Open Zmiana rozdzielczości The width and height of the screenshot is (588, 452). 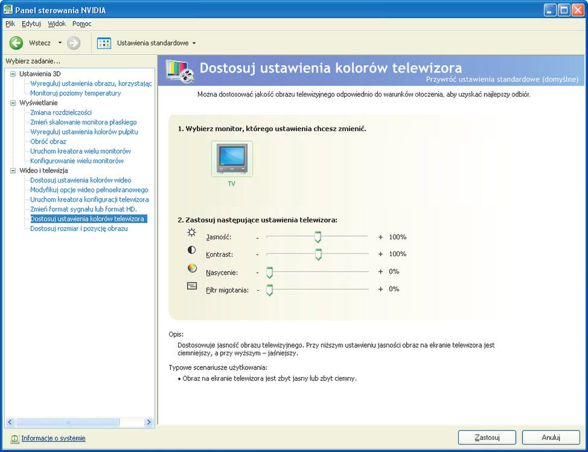pos(61,112)
